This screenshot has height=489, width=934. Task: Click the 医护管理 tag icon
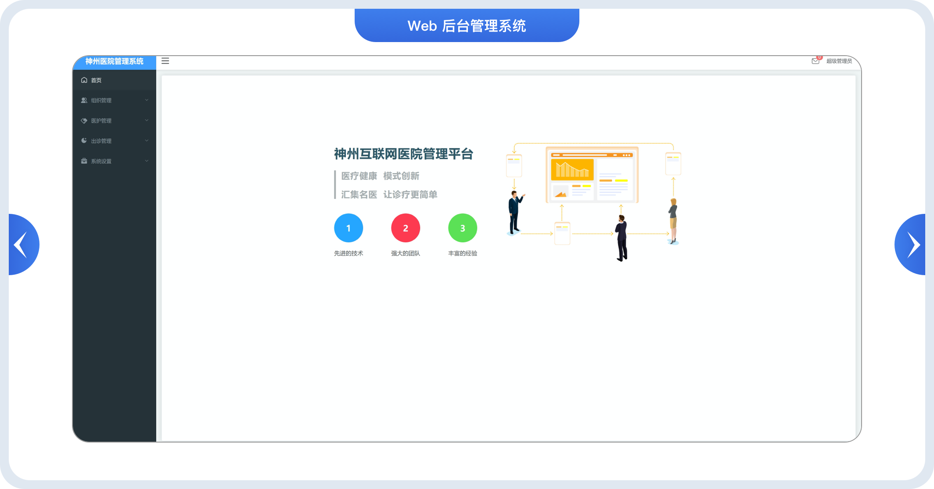[84, 120]
